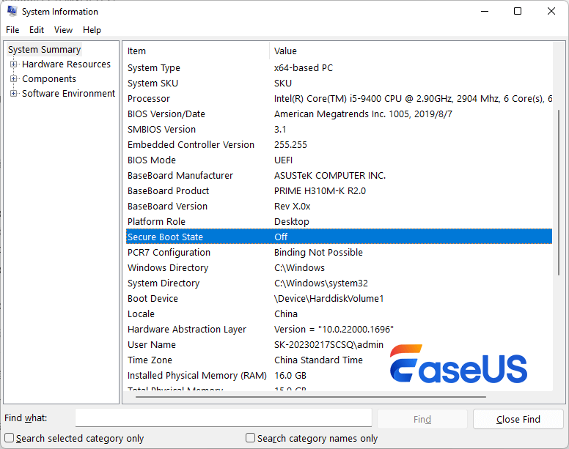Click the x64-based PC value
Screen dimensions: 569x449
(x=304, y=68)
